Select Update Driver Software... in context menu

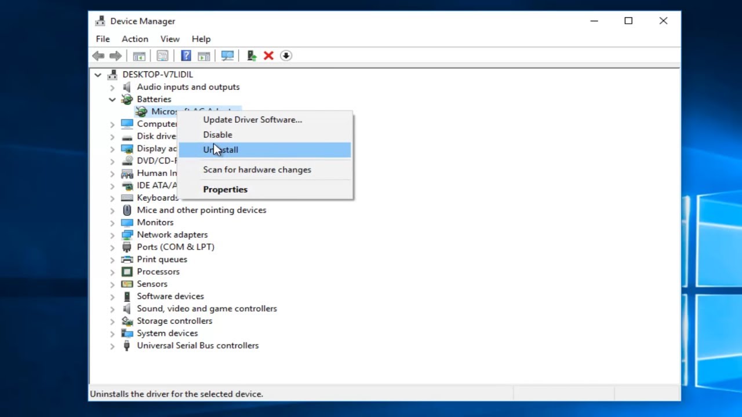pyautogui.click(x=264, y=120)
